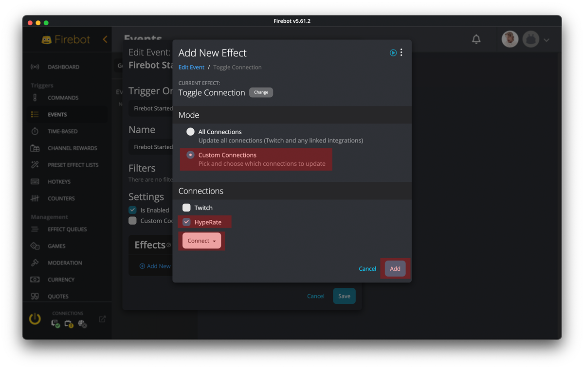This screenshot has height=369, width=584.
Task: Click the Quotes quotation mark icon
Action: 35,296
